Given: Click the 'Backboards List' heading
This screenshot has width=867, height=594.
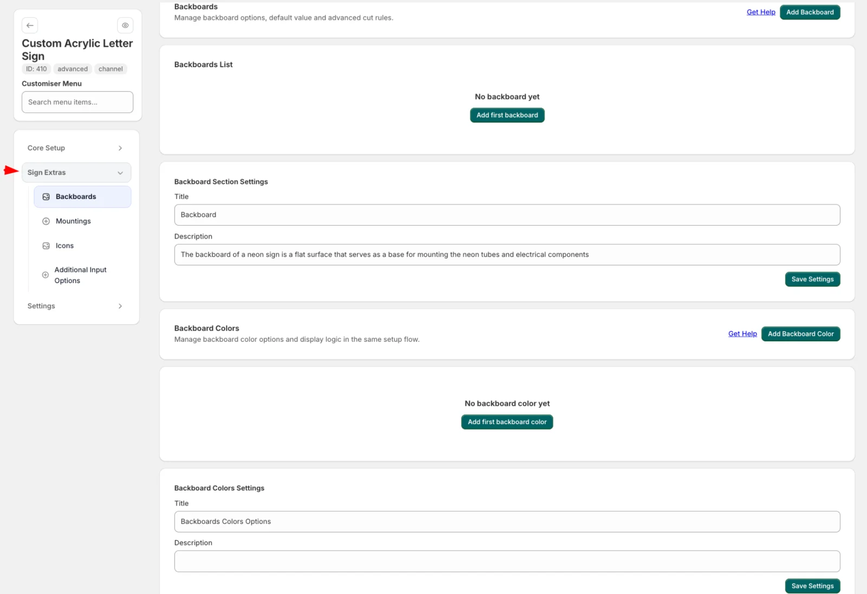Looking at the screenshot, I should 203,64.
